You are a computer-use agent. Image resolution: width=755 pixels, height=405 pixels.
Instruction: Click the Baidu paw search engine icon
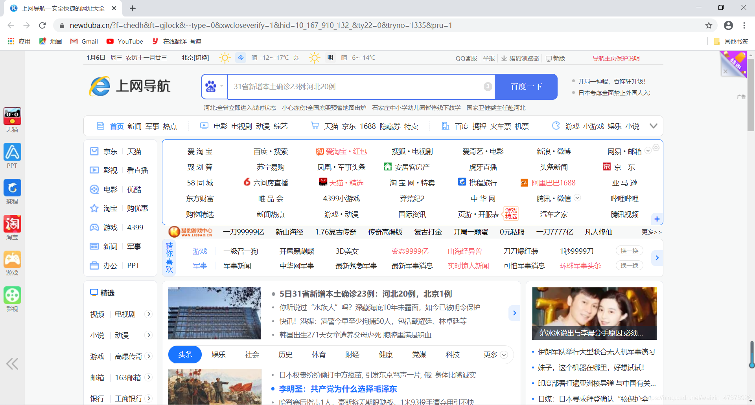pyautogui.click(x=211, y=86)
